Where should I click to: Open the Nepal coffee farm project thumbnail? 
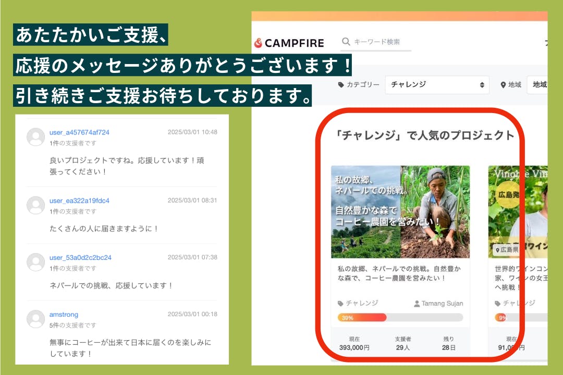coord(400,212)
